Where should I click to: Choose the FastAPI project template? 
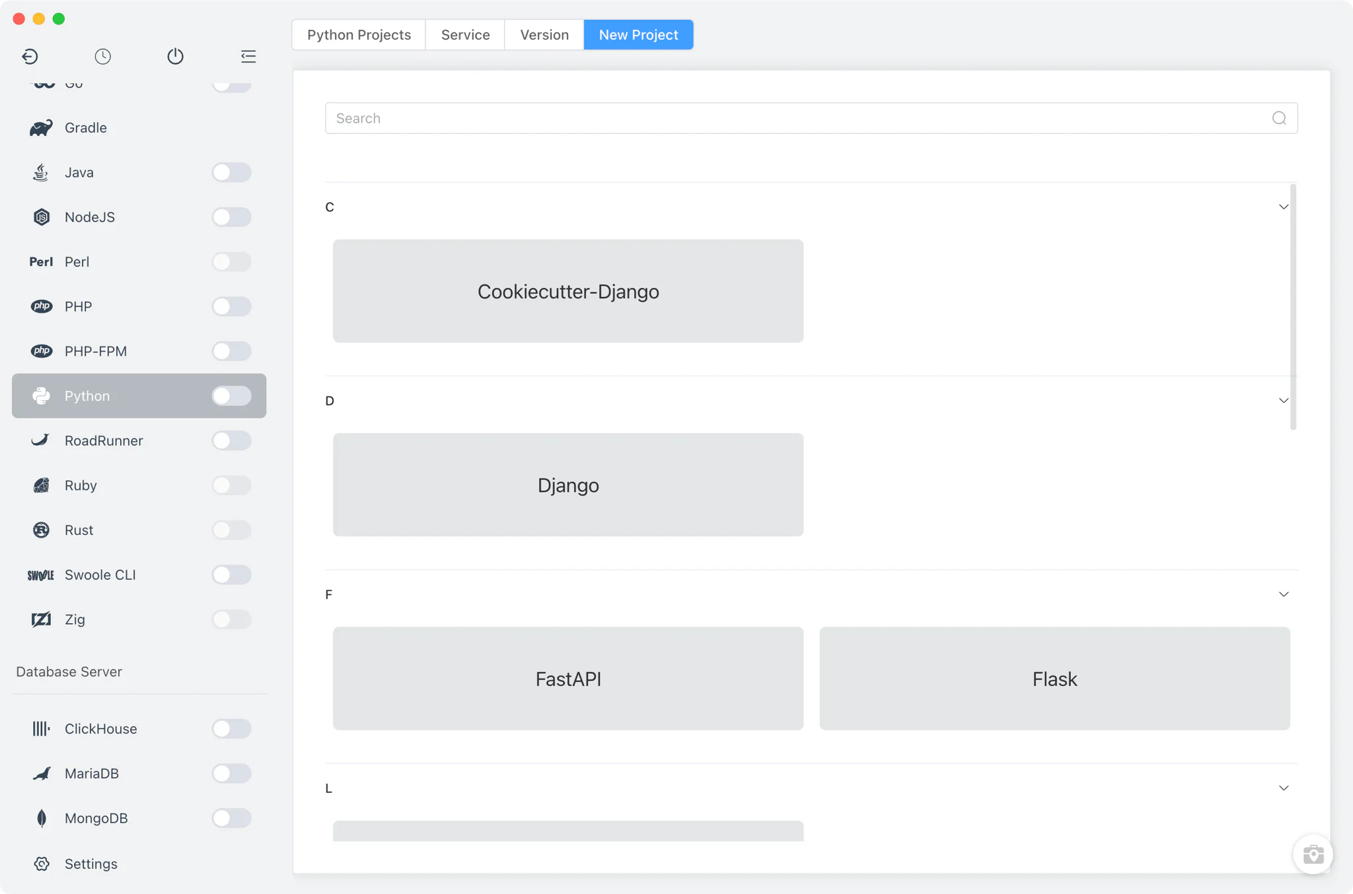coord(568,679)
